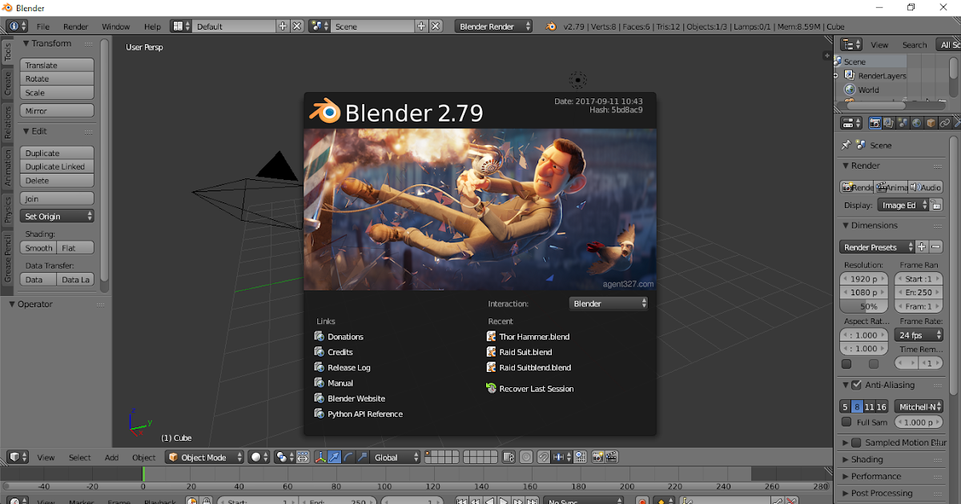Screen dimensions: 961x504
Task: Enable Full Sample checkbox
Action: pyautogui.click(x=846, y=422)
